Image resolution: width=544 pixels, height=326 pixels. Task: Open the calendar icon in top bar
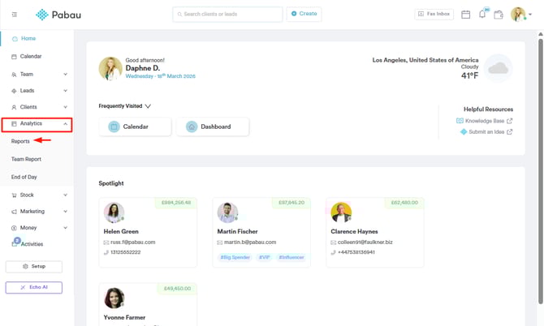coord(466,15)
